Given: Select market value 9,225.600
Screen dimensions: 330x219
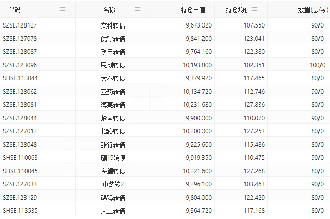Looking at the screenshot, I should [x=199, y=145].
